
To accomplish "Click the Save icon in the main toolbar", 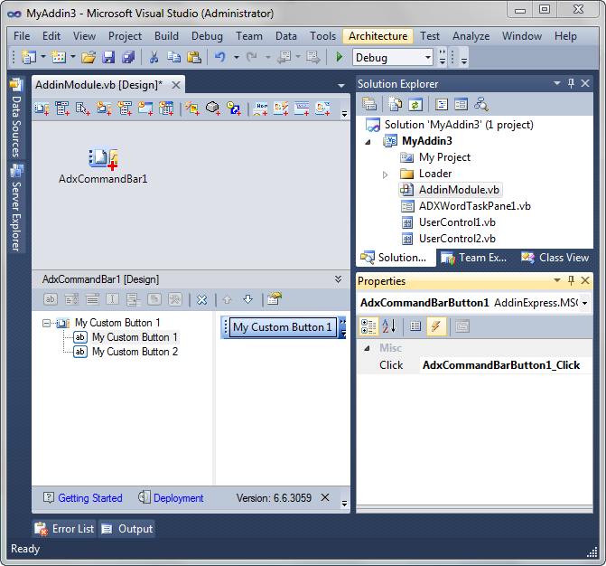I will pyautogui.click(x=108, y=58).
